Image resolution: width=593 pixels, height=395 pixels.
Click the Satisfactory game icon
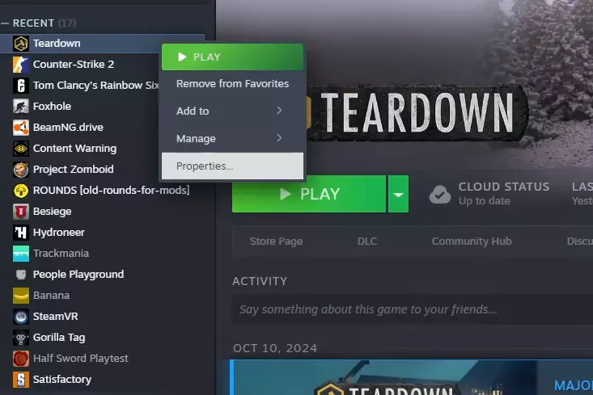21,380
